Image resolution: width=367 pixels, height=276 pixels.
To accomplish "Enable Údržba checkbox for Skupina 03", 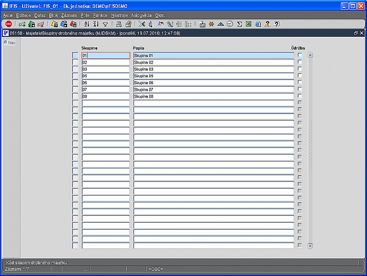I will tap(300, 69).
